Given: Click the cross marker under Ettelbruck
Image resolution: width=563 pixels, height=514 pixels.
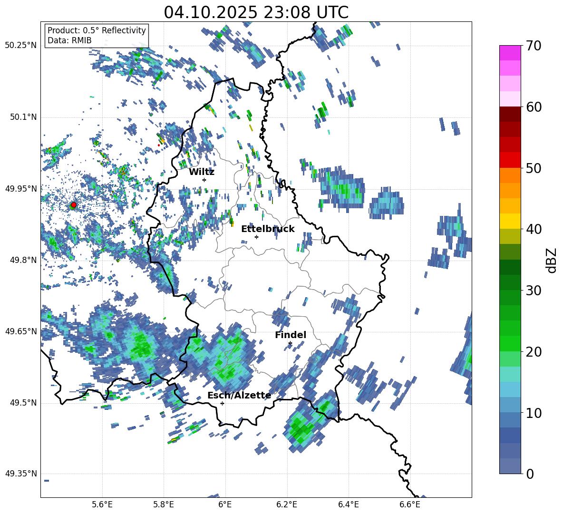Looking at the screenshot, I should (256, 237).
